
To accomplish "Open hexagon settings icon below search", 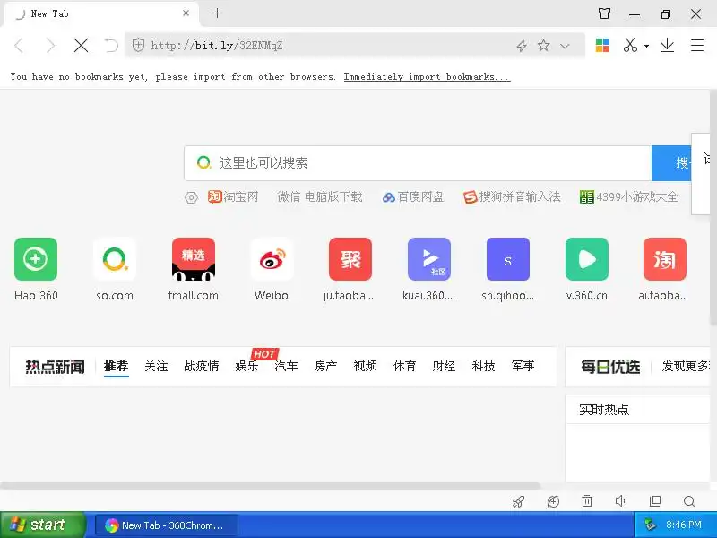I will point(191,197).
